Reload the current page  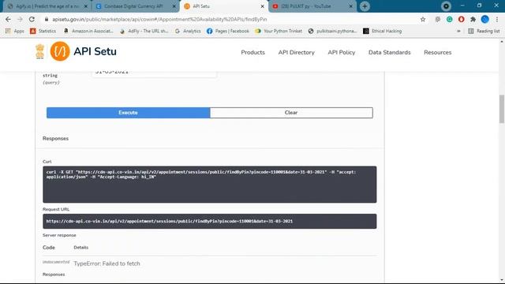point(32,19)
